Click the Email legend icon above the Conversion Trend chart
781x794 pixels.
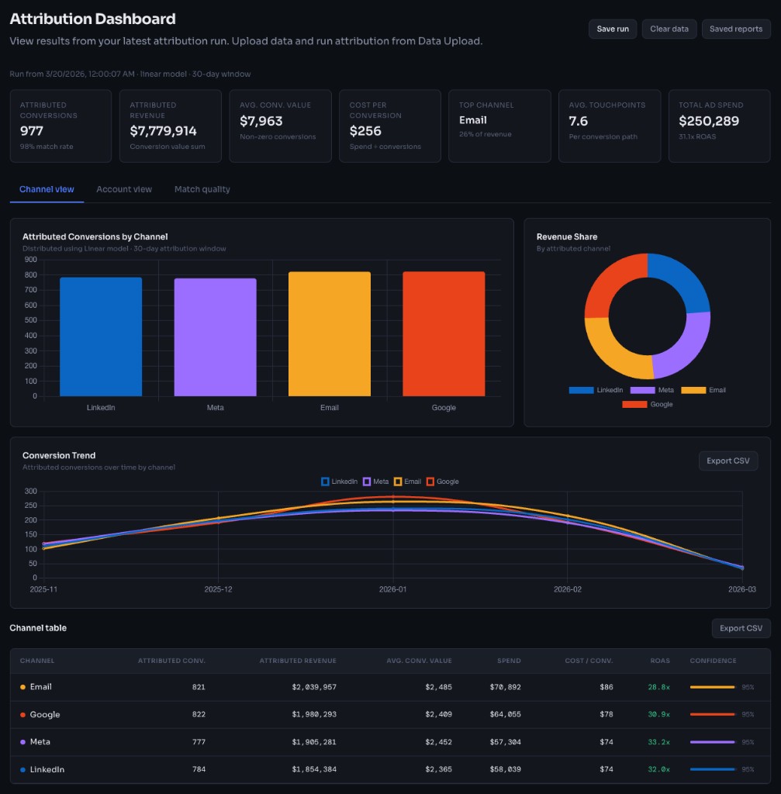point(398,482)
